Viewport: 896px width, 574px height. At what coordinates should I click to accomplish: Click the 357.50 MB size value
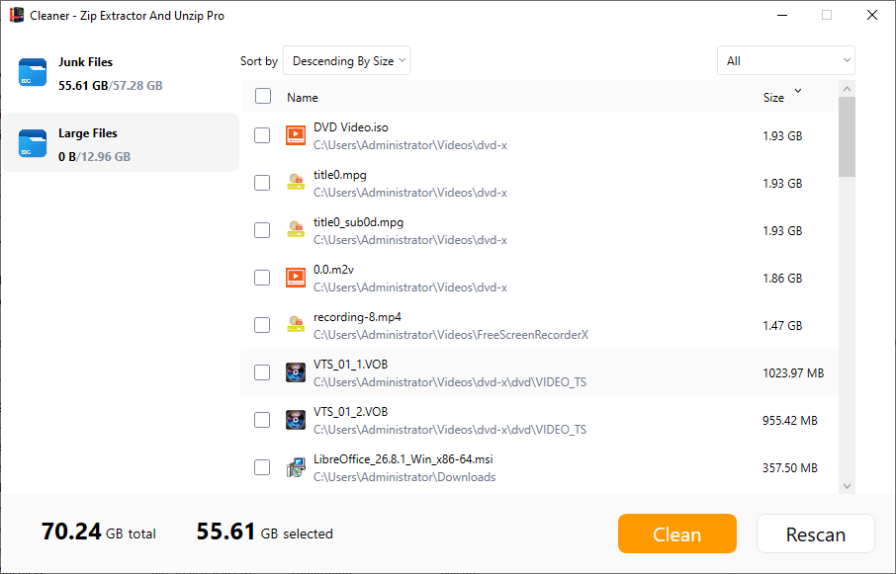(x=790, y=468)
